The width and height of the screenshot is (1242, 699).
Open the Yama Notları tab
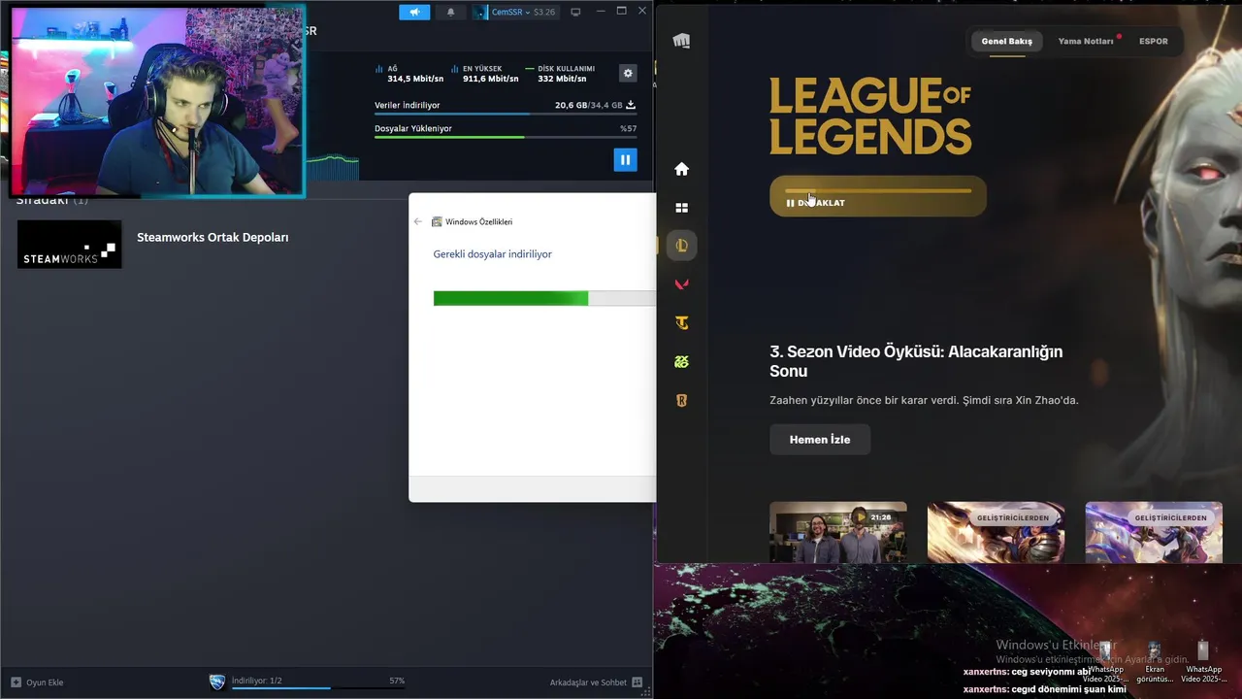click(x=1086, y=42)
